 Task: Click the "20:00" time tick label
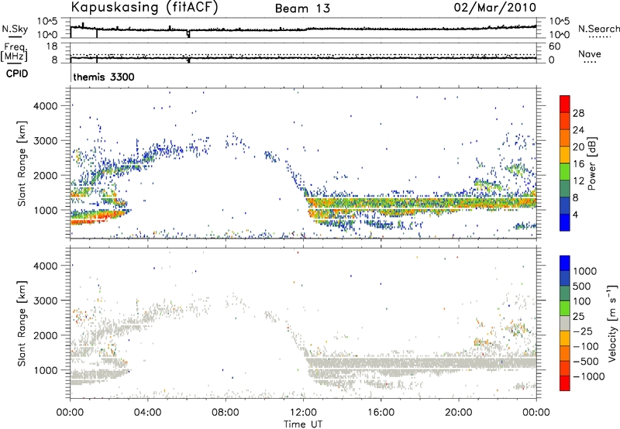(458, 413)
